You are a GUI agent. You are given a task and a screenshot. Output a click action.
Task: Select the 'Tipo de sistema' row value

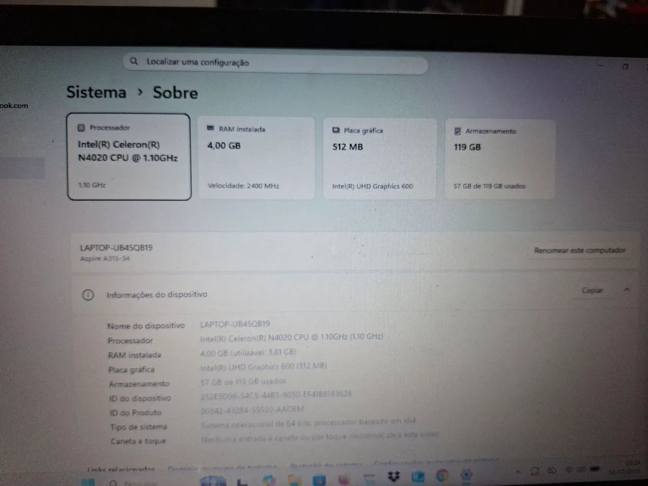308,422
